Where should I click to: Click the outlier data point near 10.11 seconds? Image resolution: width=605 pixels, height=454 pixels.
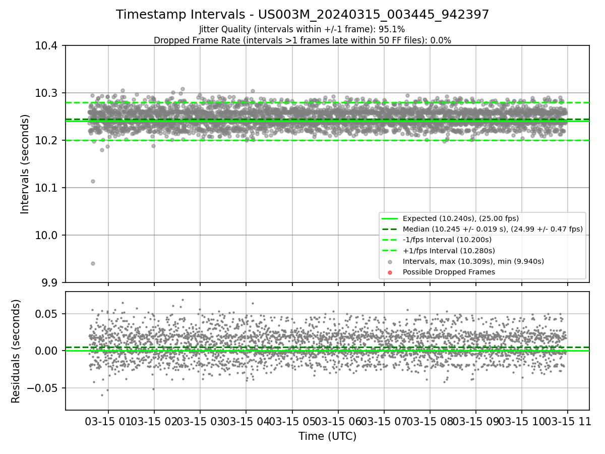(93, 181)
